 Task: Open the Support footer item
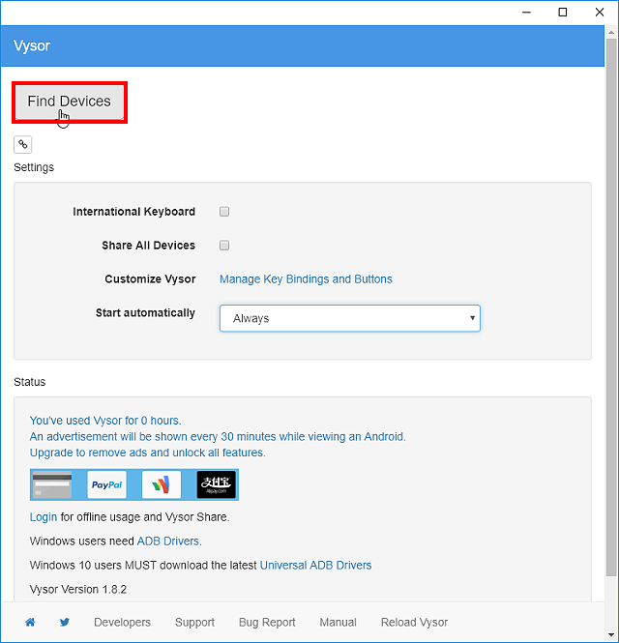[194, 623]
